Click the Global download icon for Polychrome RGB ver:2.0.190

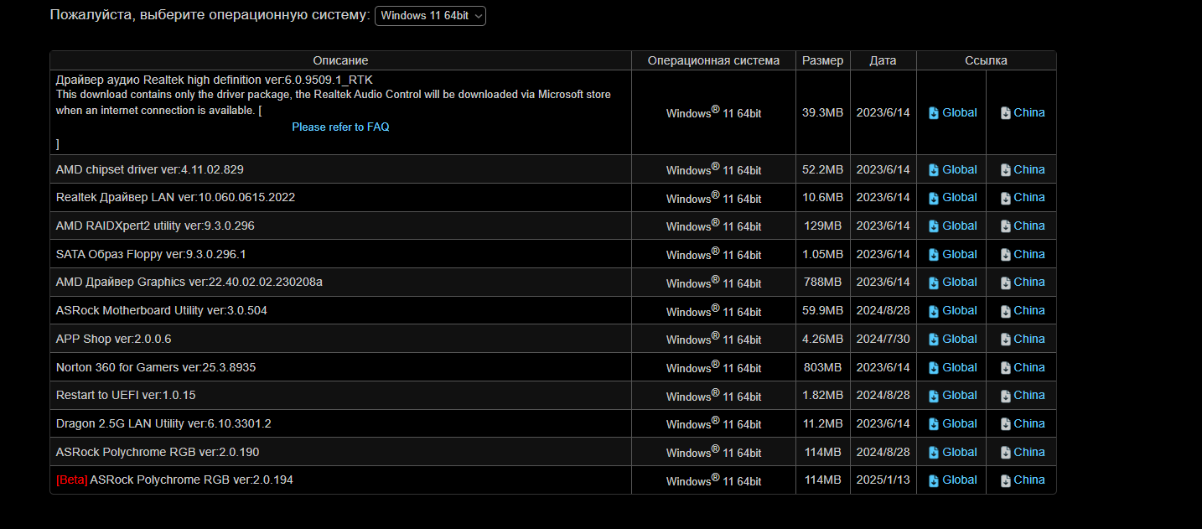(934, 453)
